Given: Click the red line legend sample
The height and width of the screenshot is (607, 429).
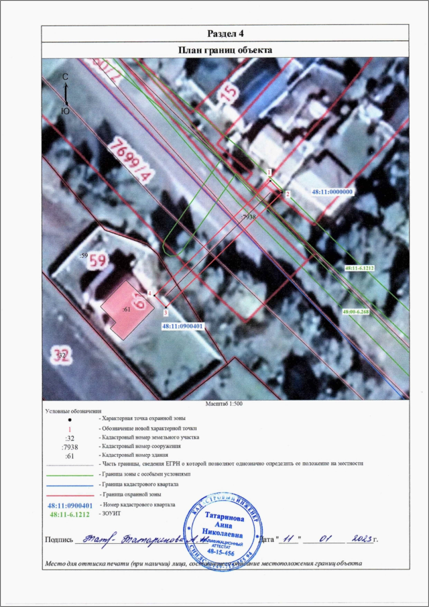Looking at the screenshot, I should [x=70, y=493].
